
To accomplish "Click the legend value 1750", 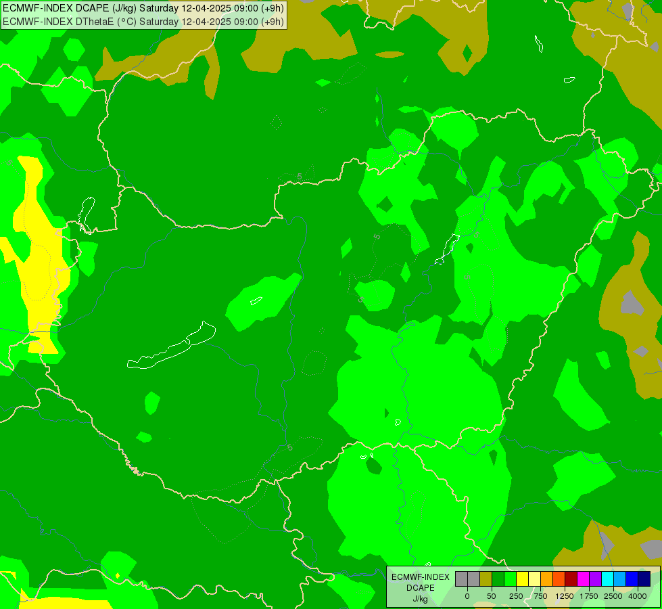I will [x=589, y=596].
